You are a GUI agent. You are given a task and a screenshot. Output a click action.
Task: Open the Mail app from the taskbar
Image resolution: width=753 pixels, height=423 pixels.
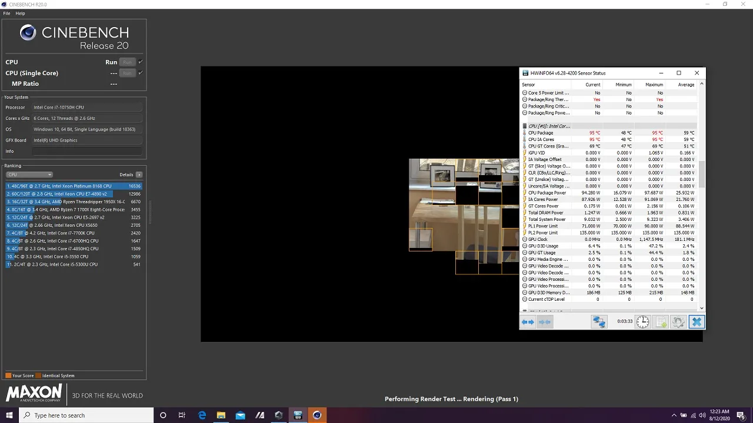240,415
